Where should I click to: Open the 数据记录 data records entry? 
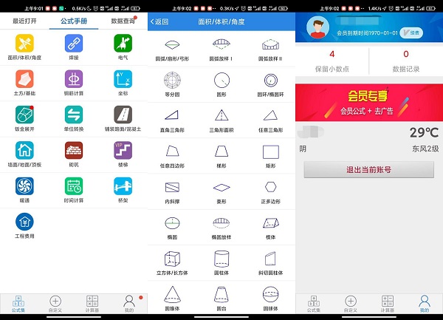[x=406, y=61]
